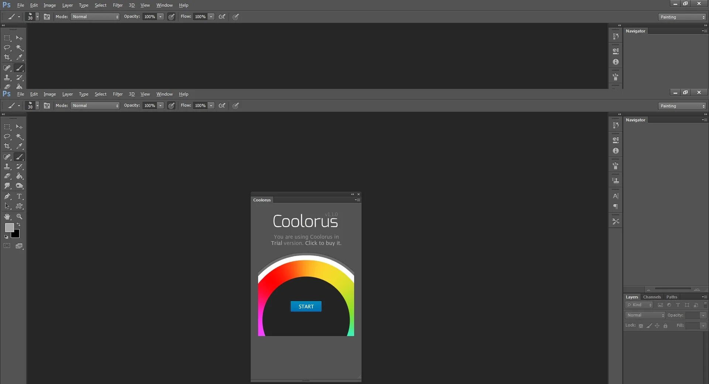
Task: Open the Painting workspace dropdown in front window
Action: tap(682, 106)
